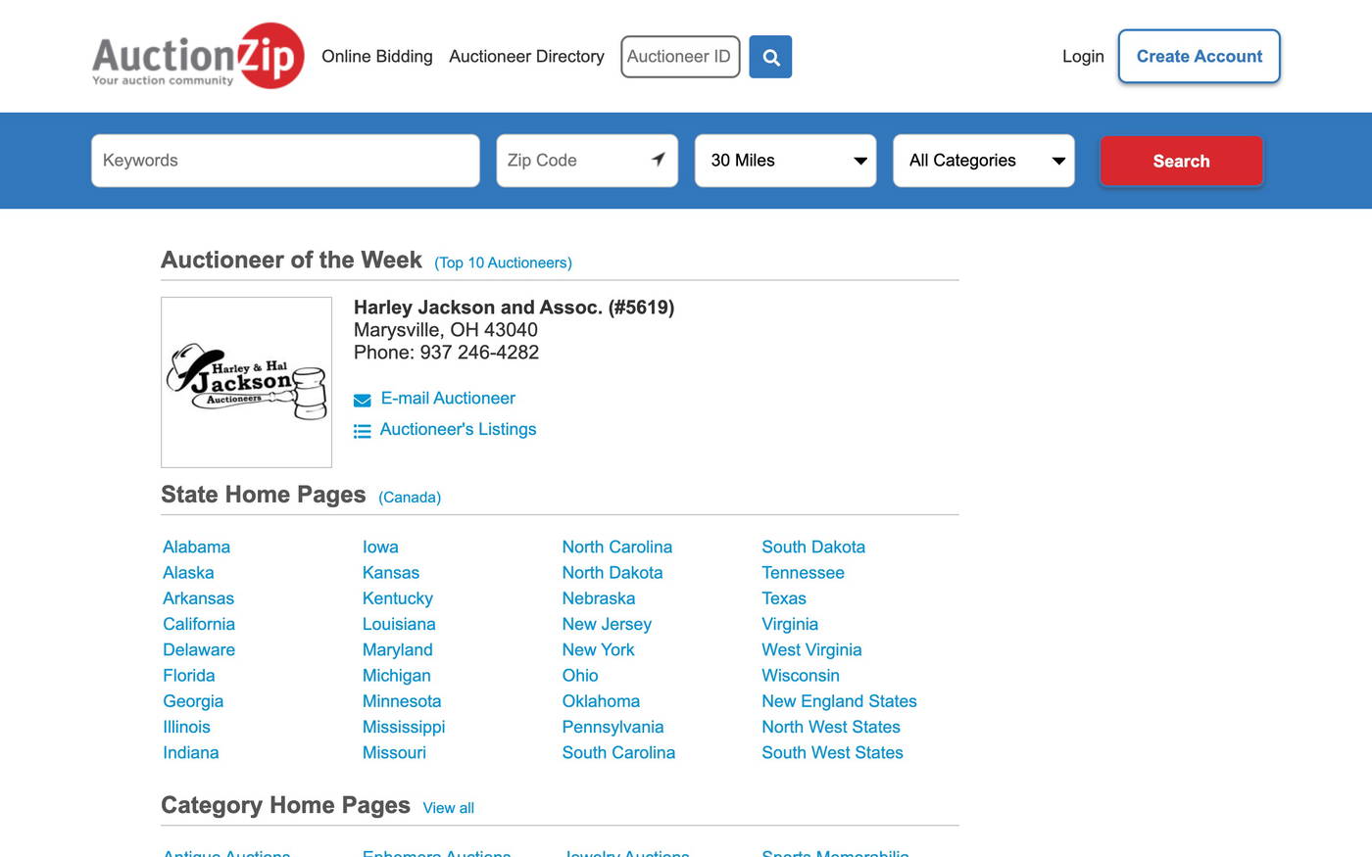Viewport: 1372px width, 857px height.
Task: Open the Online Bidding menu item
Action: pyautogui.click(x=376, y=57)
